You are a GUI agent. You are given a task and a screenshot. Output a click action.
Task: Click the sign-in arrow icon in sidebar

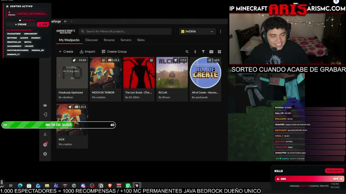[45, 114]
